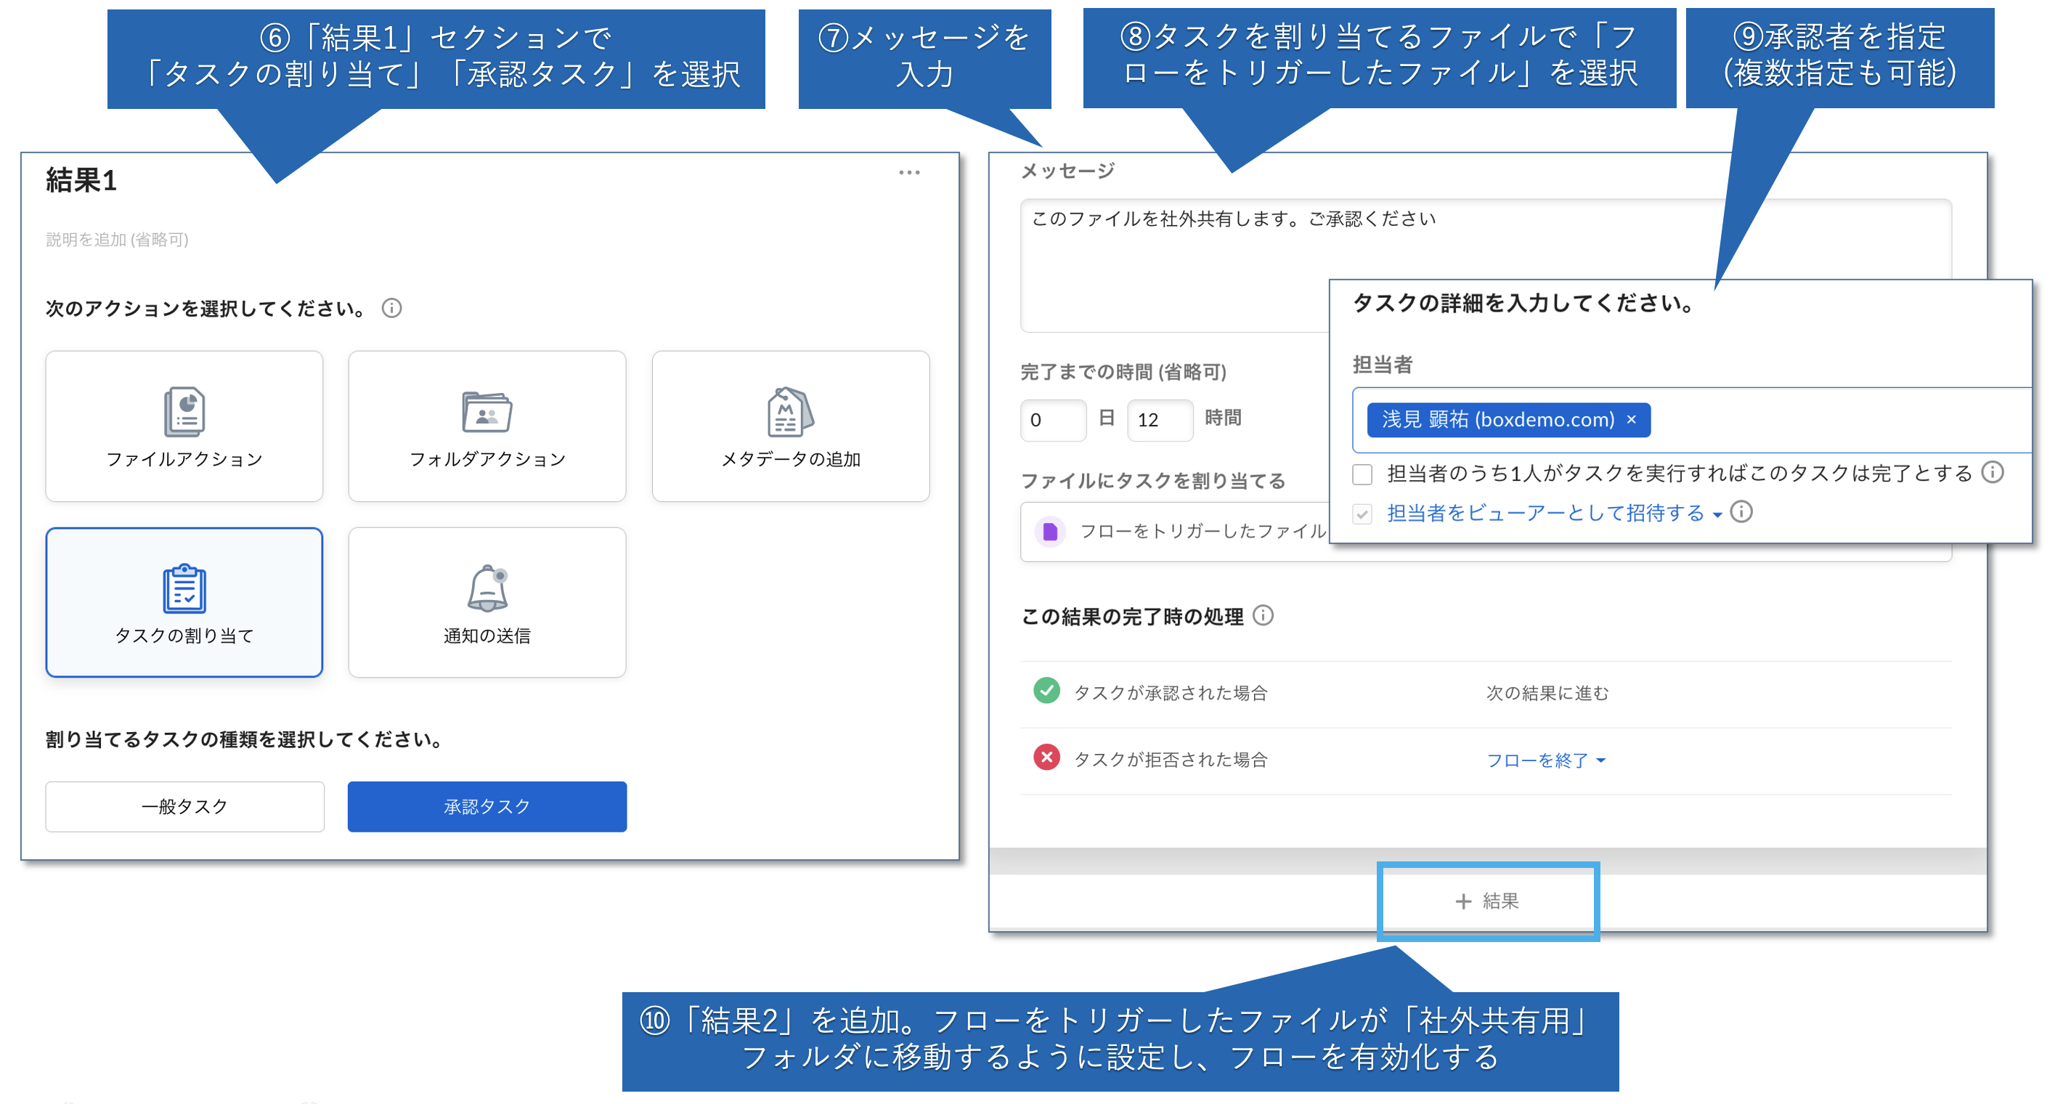The image size is (2055, 1104).
Task: Open the フローをトリガーしたファイル selector
Action: pyautogui.click(x=1486, y=531)
